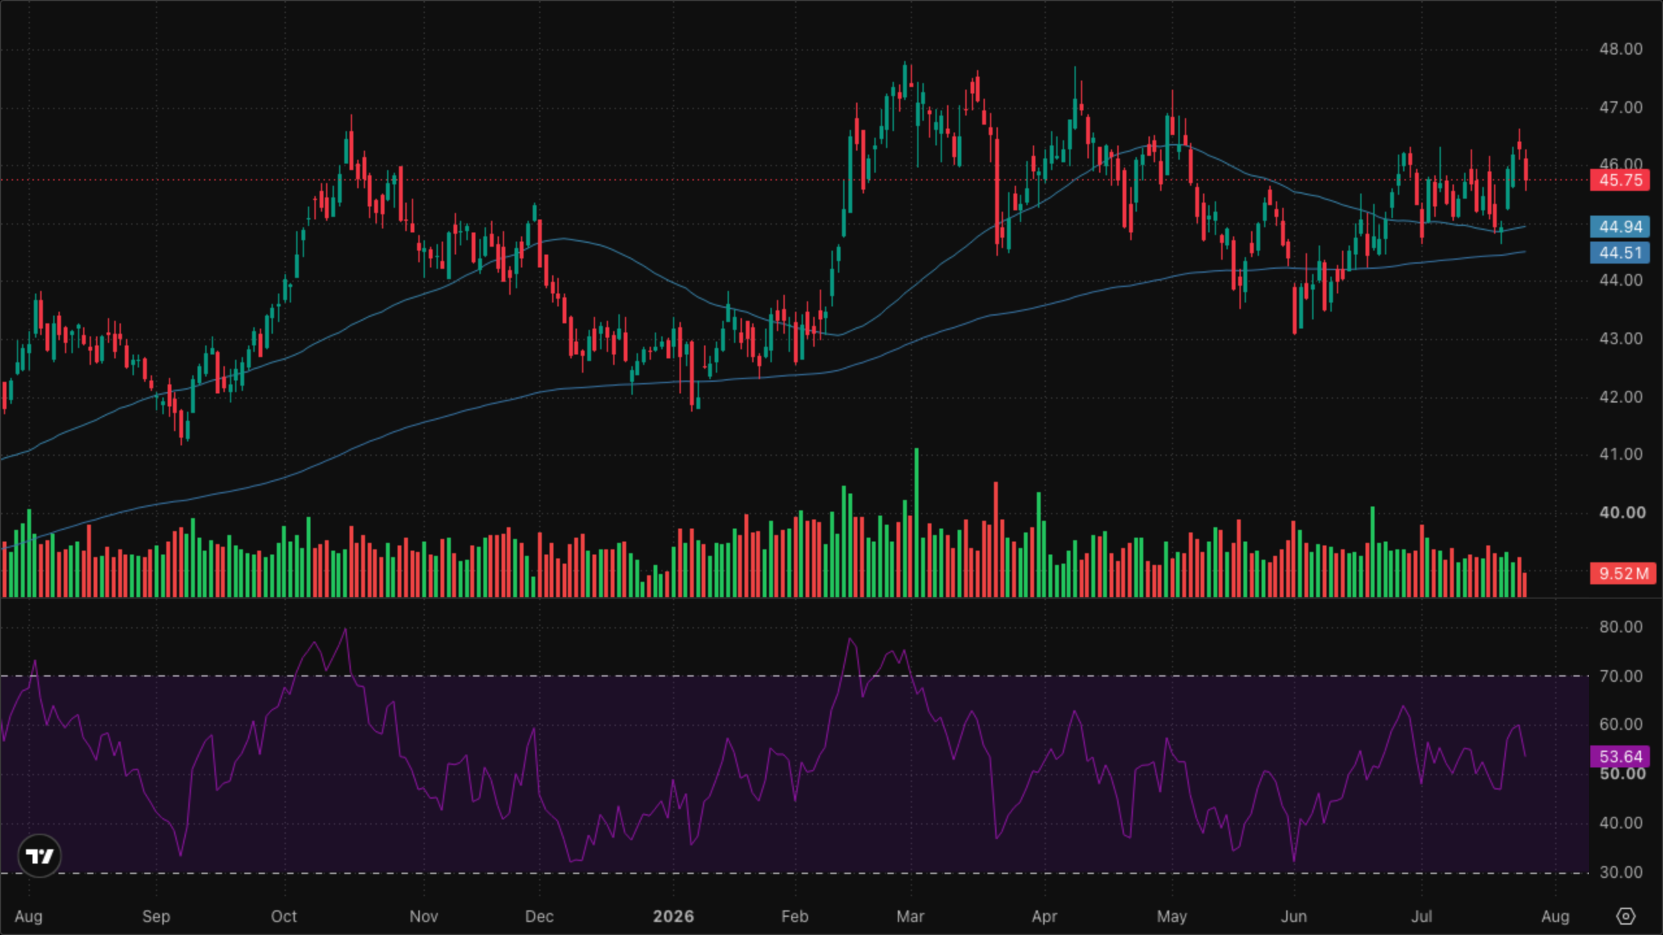Select the purple 53.64 RSI value label
This screenshot has height=935, width=1663.
point(1620,756)
